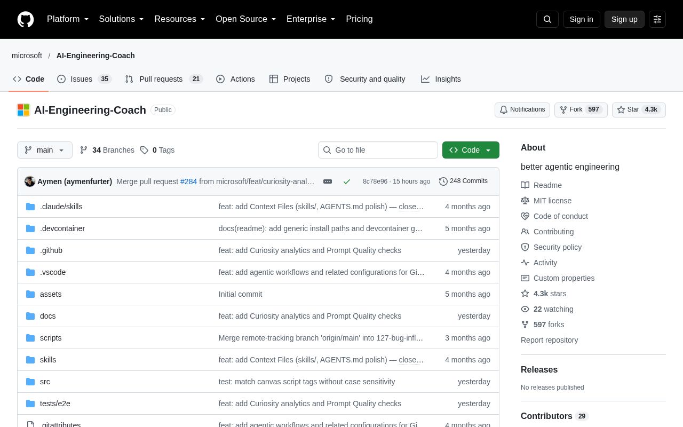Viewport: 683px width, 427px height.
Task: Open the Copilot settings icon beside Sign up
Action: click(657, 19)
